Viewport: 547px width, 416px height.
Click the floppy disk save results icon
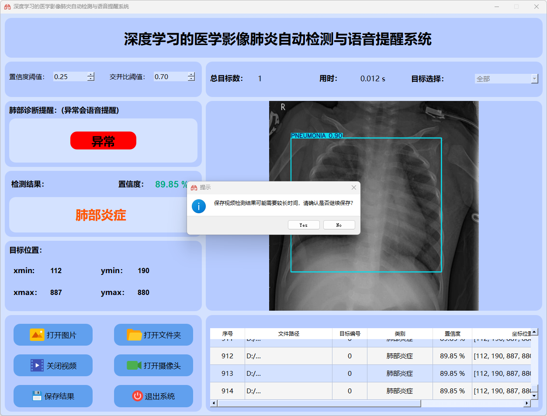coord(37,396)
